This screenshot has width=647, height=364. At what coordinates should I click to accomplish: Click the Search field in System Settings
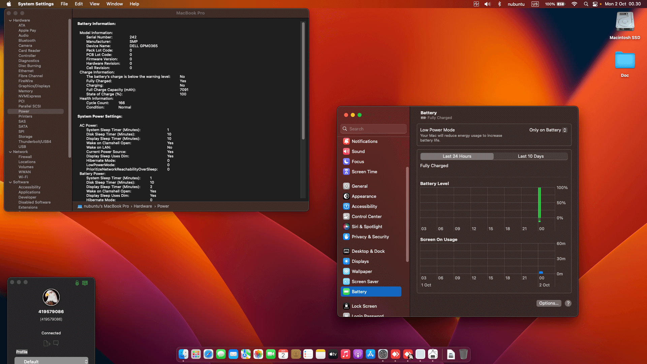click(373, 129)
